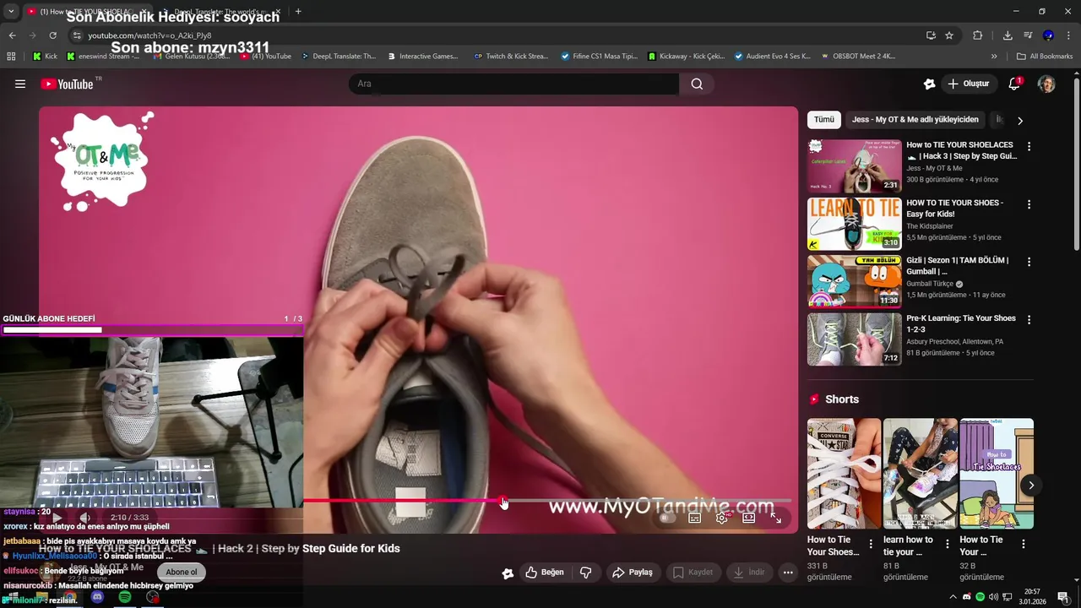Toggle the autoplay switch in the player

[x=667, y=518]
